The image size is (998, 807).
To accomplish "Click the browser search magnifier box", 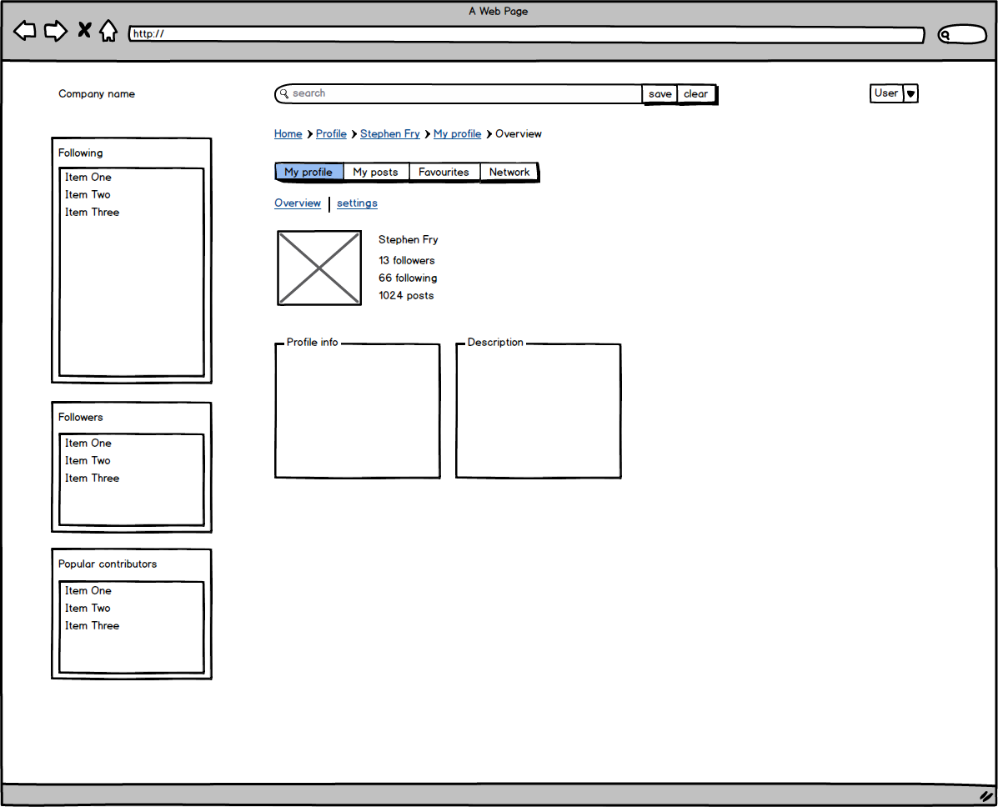I will (x=961, y=35).
